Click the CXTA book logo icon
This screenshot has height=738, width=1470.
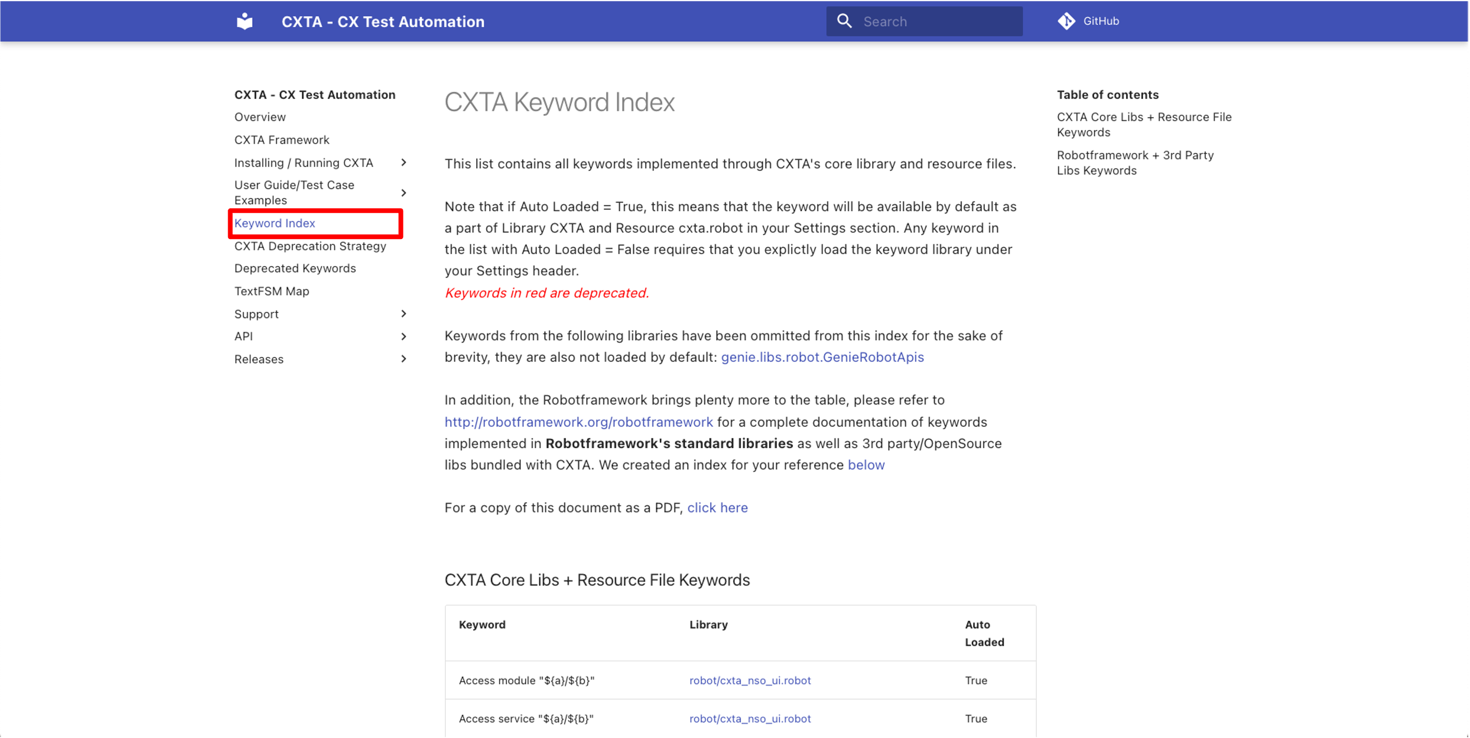pyautogui.click(x=245, y=21)
